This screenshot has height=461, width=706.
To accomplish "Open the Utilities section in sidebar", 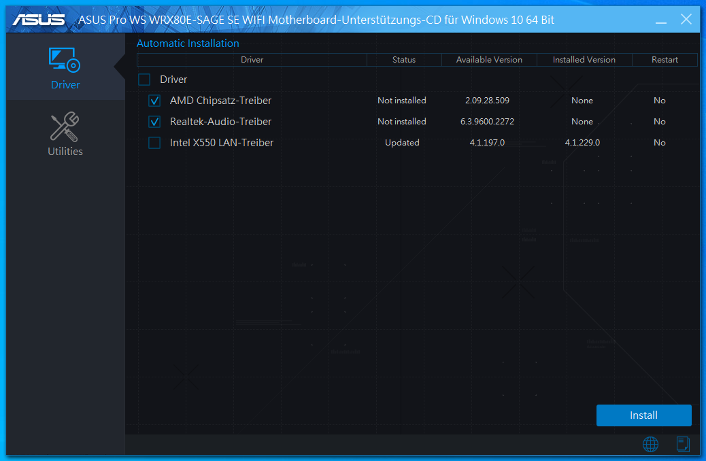I will (65, 134).
